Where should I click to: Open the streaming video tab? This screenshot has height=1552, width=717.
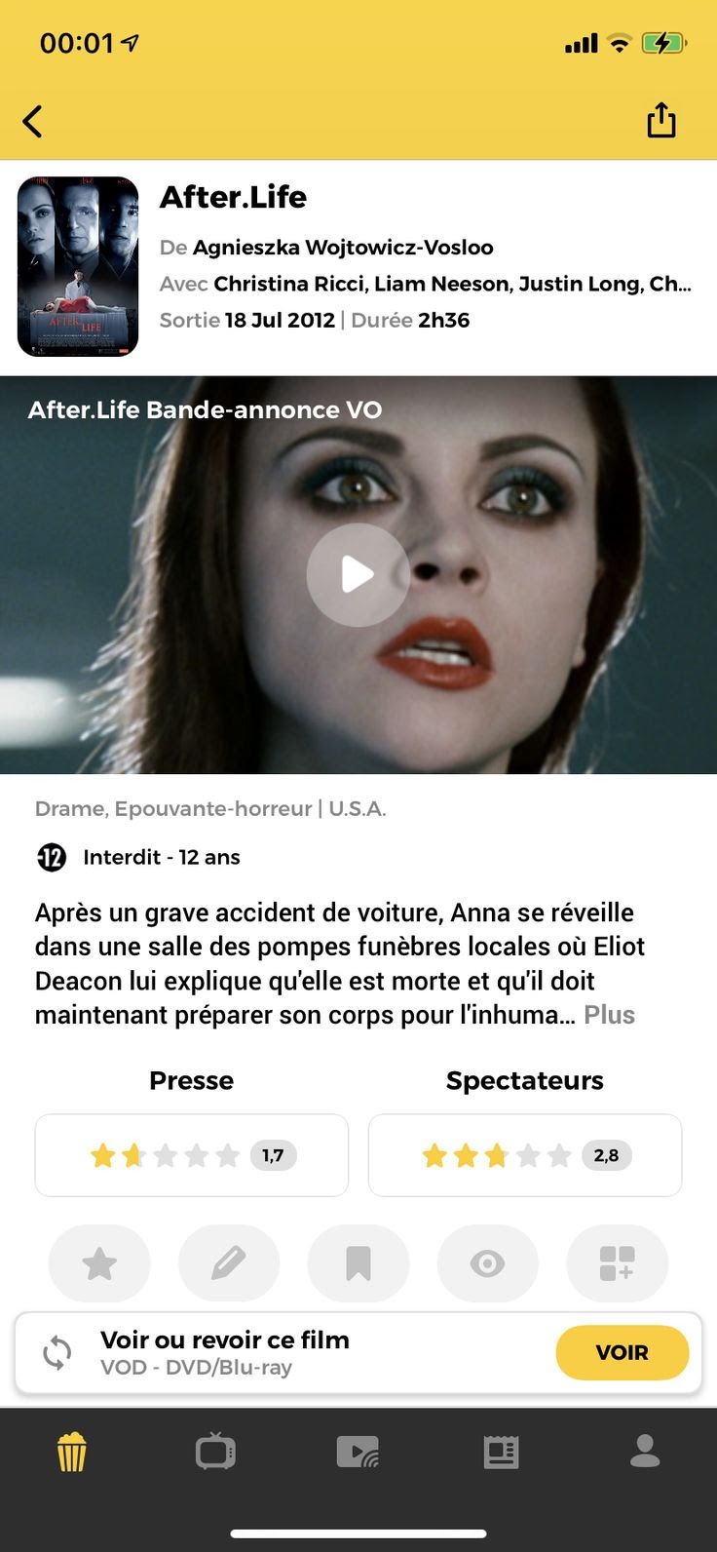[x=358, y=1452]
